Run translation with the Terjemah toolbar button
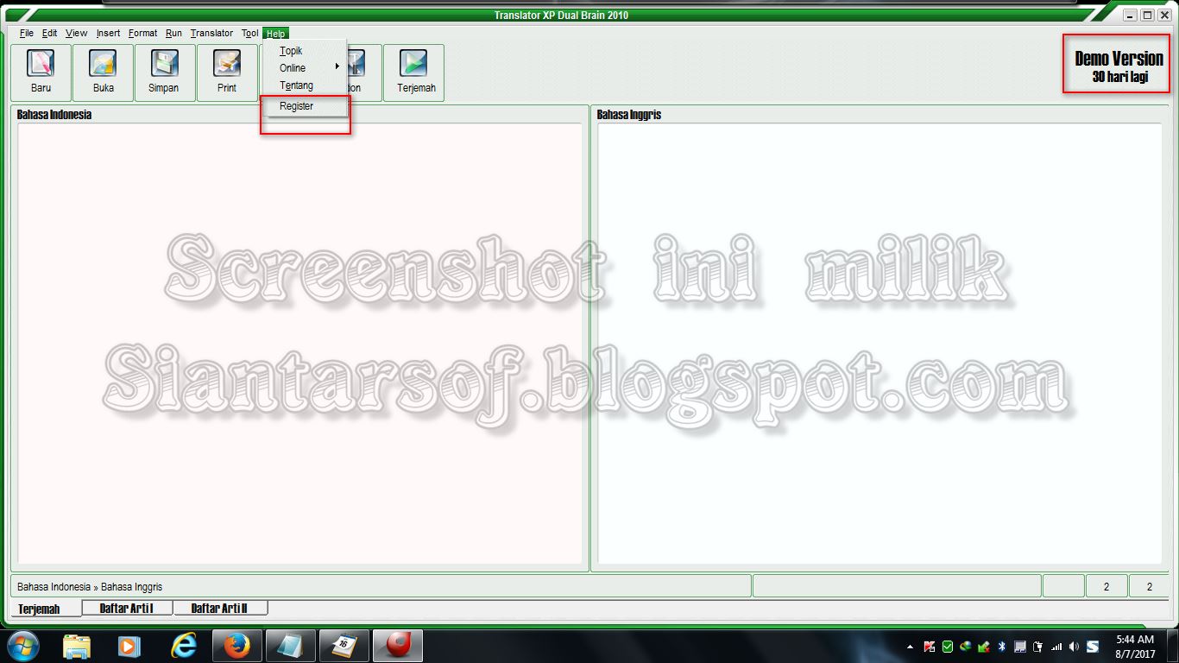The width and height of the screenshot is (1179, 663). point(414,73)
